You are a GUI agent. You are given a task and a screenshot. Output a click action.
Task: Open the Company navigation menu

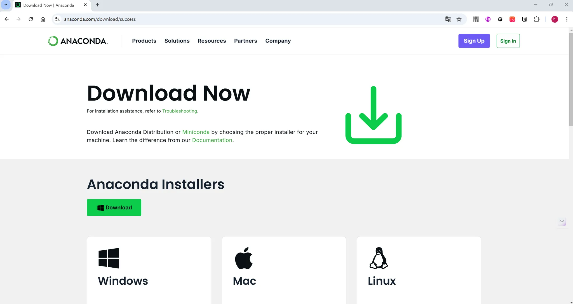(x=278, y=41)
